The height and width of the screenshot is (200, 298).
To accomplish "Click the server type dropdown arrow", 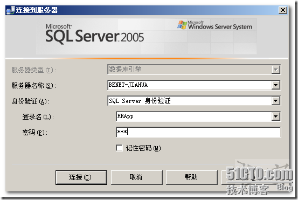I will 275,70.
